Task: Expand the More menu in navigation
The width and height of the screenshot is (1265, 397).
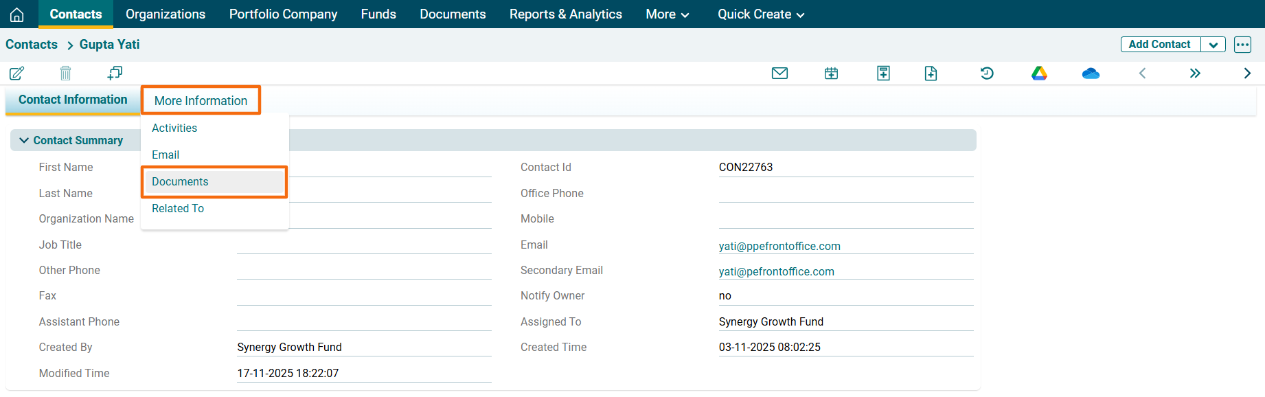Action: tap(667, 14)
